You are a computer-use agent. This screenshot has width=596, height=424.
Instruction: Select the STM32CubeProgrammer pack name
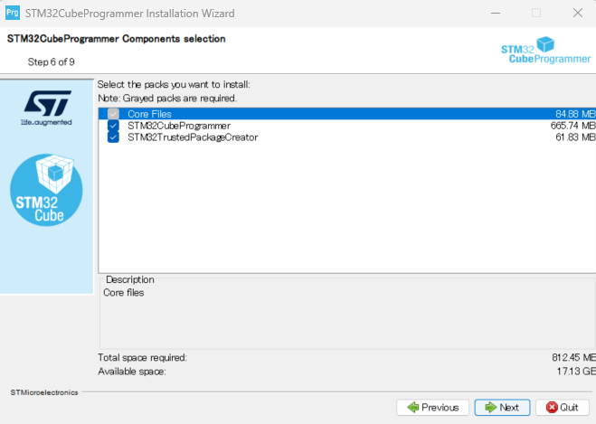178,126
